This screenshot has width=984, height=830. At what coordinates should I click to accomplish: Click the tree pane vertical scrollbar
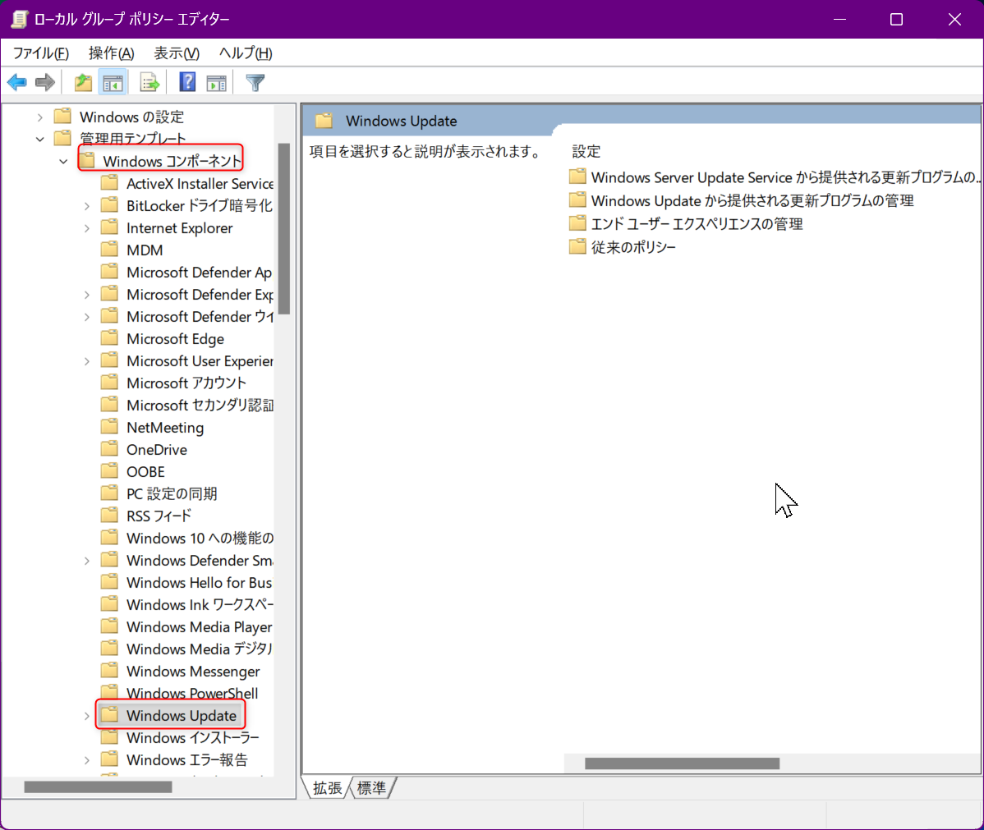click(x=284, y=228)
